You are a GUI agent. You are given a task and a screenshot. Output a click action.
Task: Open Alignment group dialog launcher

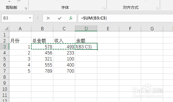tap(157, 9)
